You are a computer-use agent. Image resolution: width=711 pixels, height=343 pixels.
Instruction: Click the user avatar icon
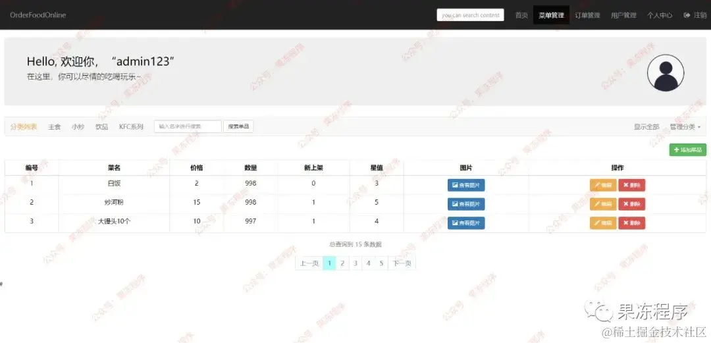pyautogui.click(x=665, y=72)
